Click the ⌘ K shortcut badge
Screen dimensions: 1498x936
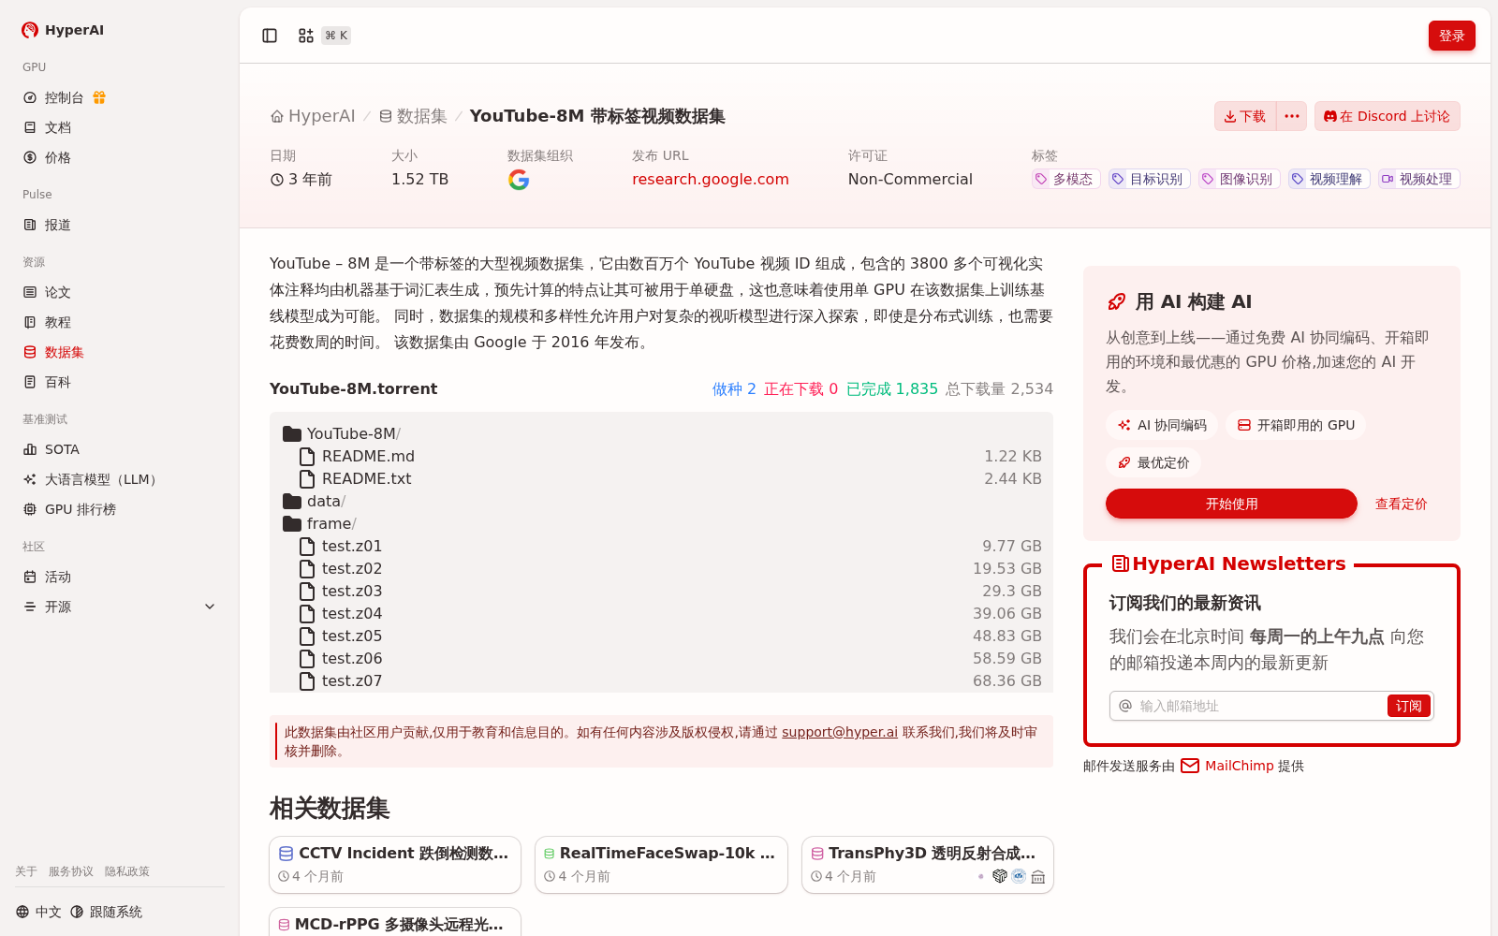tap(336, 36)
